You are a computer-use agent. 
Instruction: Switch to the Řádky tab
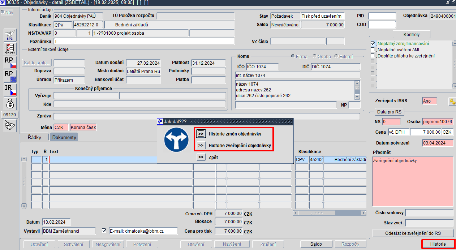coord(35,137)
